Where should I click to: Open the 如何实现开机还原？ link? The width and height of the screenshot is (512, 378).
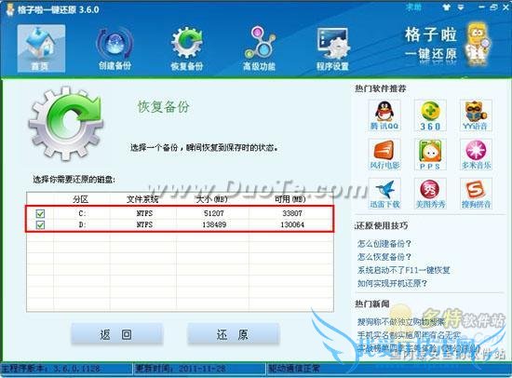[x=392, y=283]
